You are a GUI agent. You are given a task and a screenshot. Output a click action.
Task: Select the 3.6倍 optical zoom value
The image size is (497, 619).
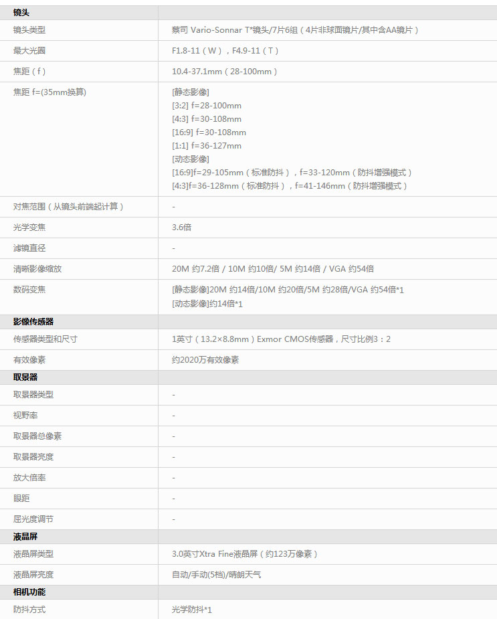pyautogui.click(x=181, y=228)
